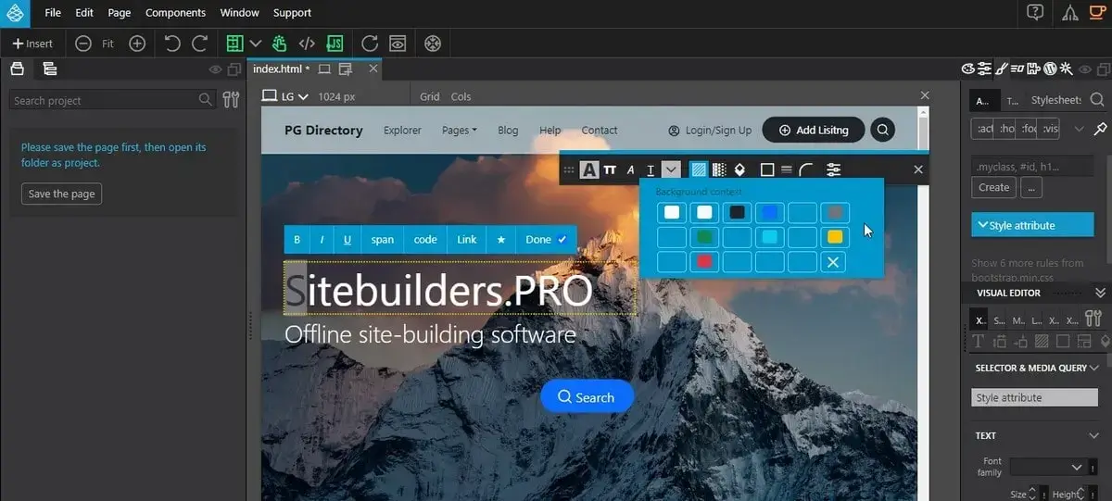
Task: Open the File menu
Action: coord(53,13)
